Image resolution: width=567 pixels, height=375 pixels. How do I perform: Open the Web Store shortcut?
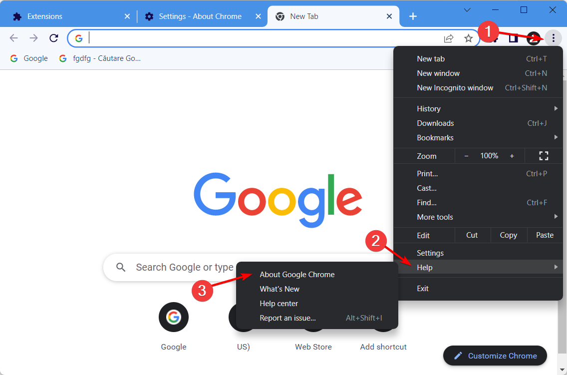(313, 347)
